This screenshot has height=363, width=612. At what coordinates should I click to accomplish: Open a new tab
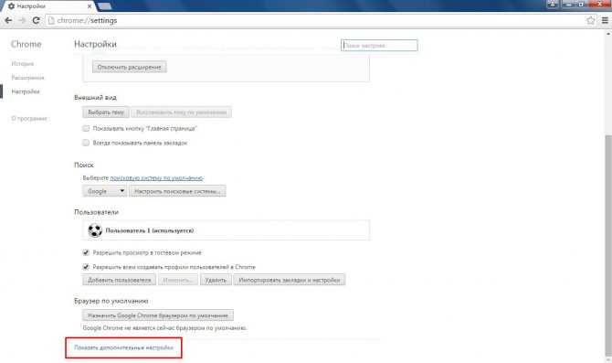pos(105,5)
